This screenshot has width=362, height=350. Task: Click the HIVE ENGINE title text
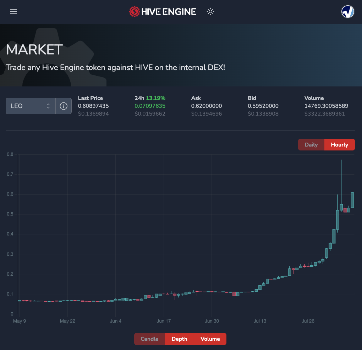pos(169,12)
